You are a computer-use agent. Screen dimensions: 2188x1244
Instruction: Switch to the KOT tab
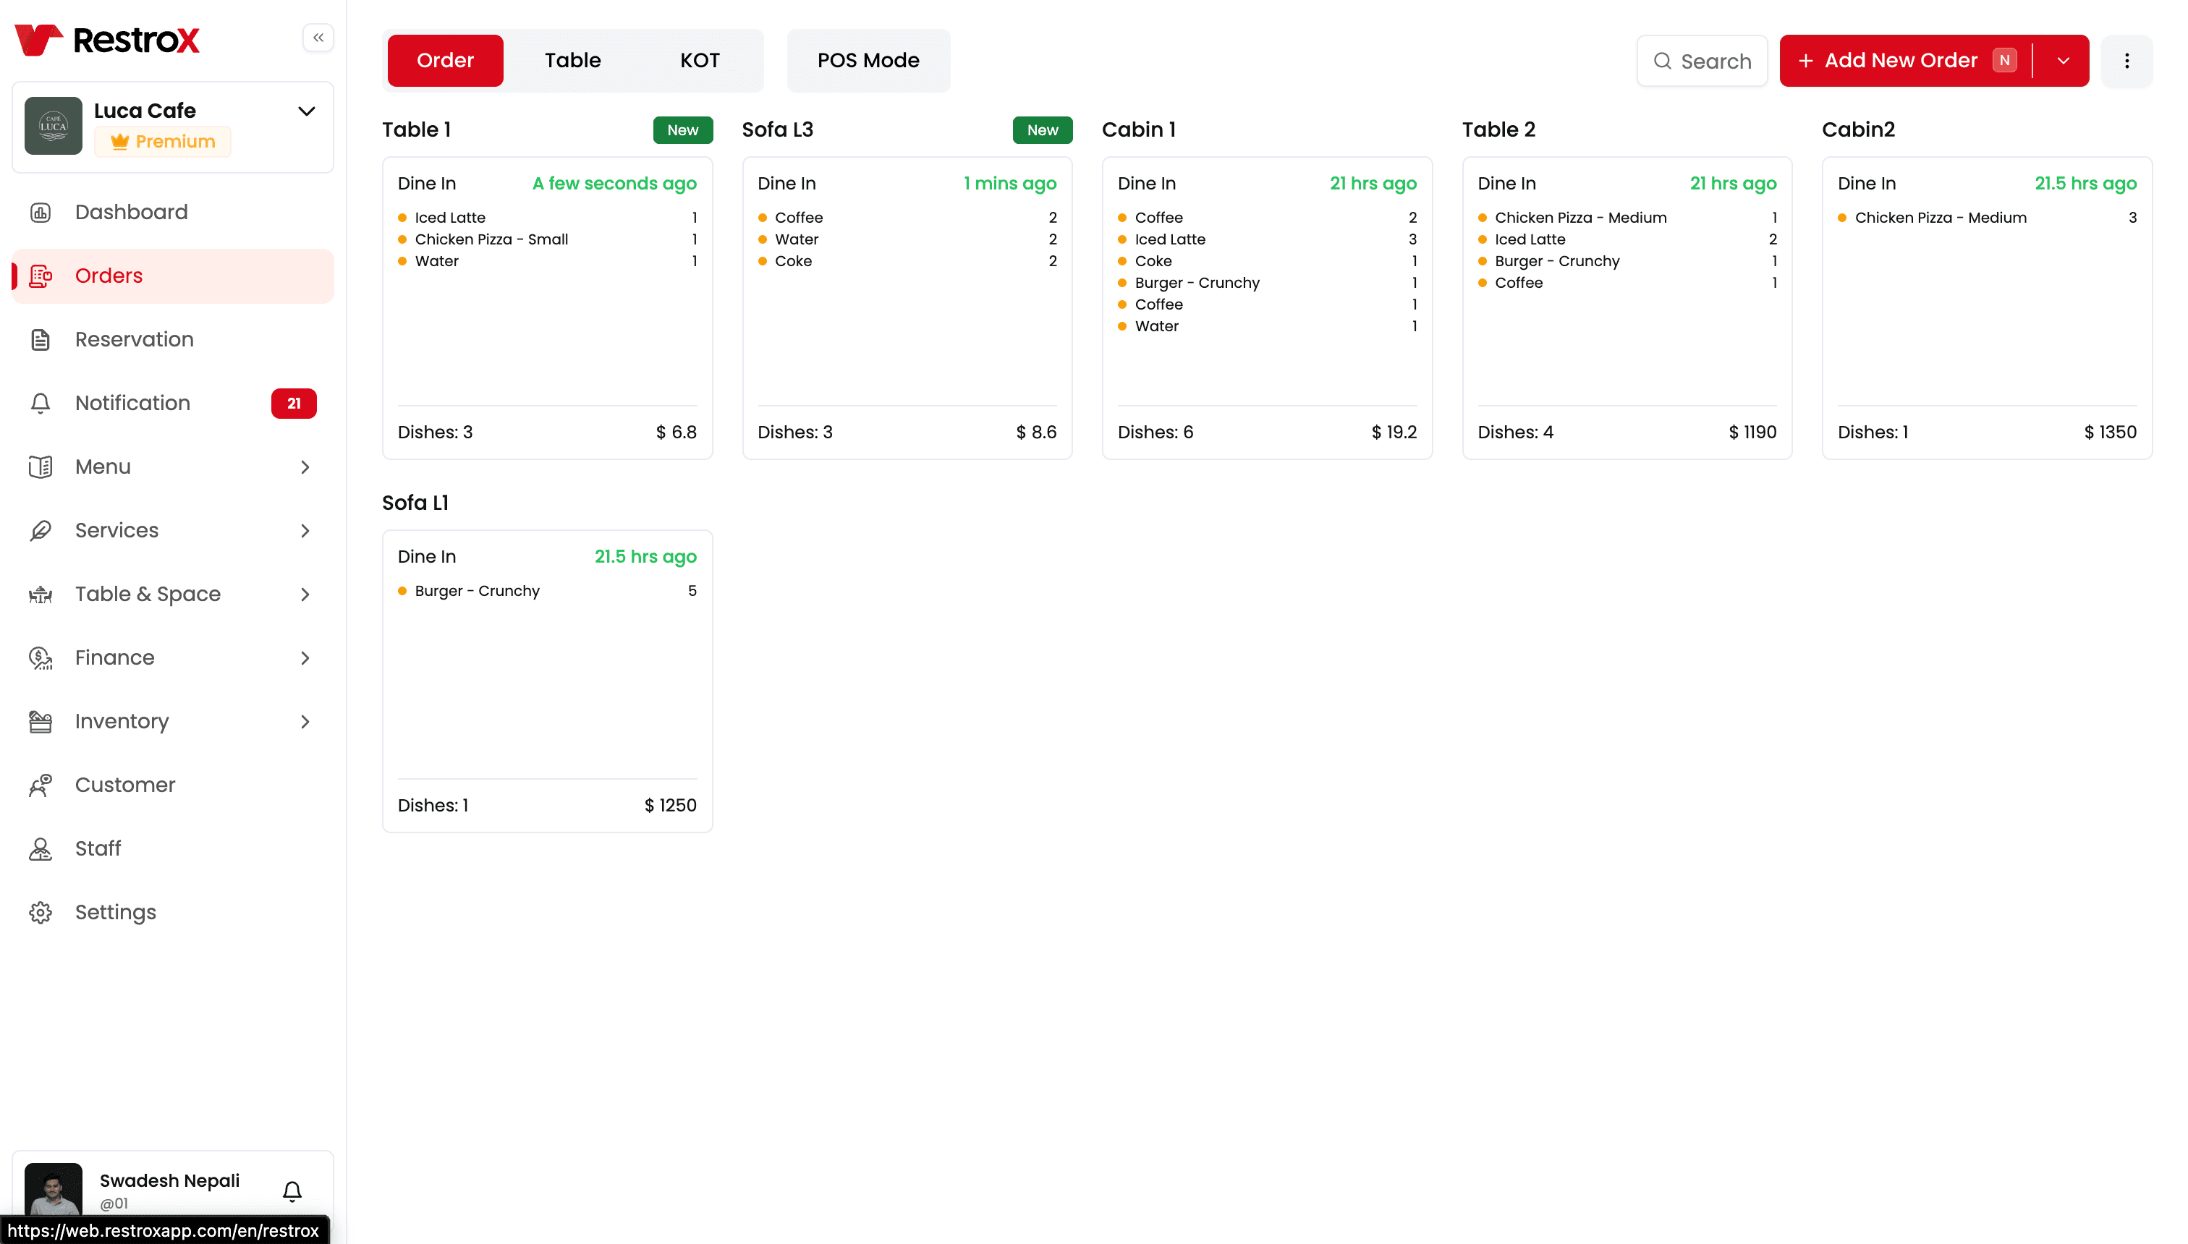coord(699,60)
